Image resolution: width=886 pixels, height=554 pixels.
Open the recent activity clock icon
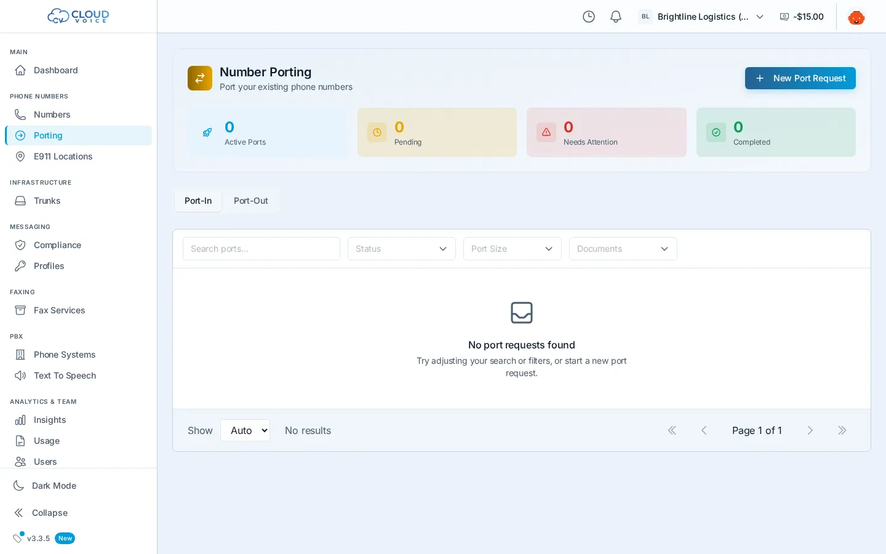point(589,17)
